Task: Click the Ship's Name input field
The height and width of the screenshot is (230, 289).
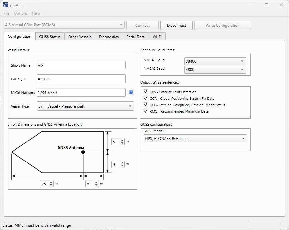Action: point(81,65)
